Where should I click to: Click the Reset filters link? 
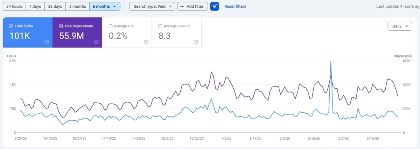[x=235, y=6]
